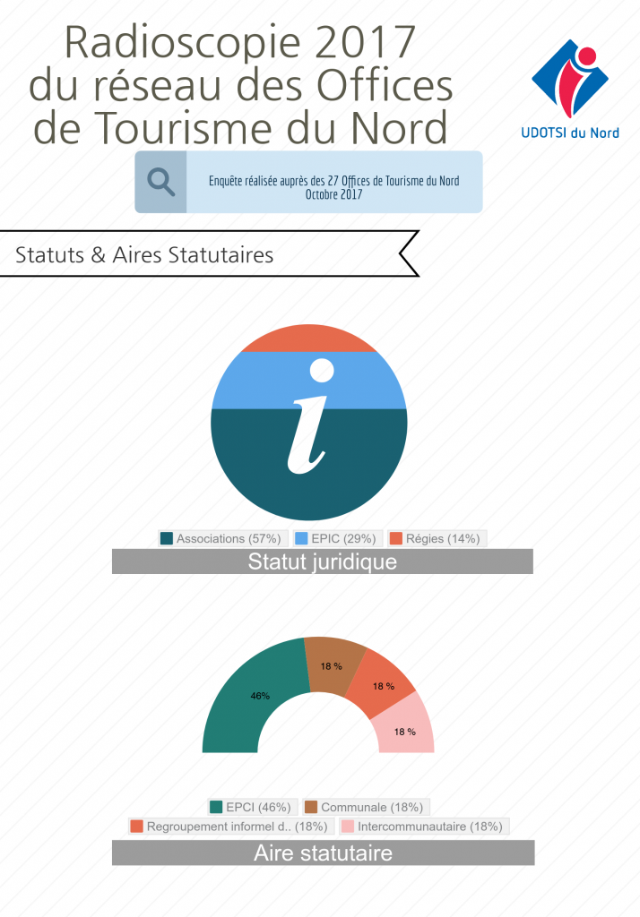
Task: Toggle the Intercommunautaire (18%) legend entry
Action: (425, 827)
